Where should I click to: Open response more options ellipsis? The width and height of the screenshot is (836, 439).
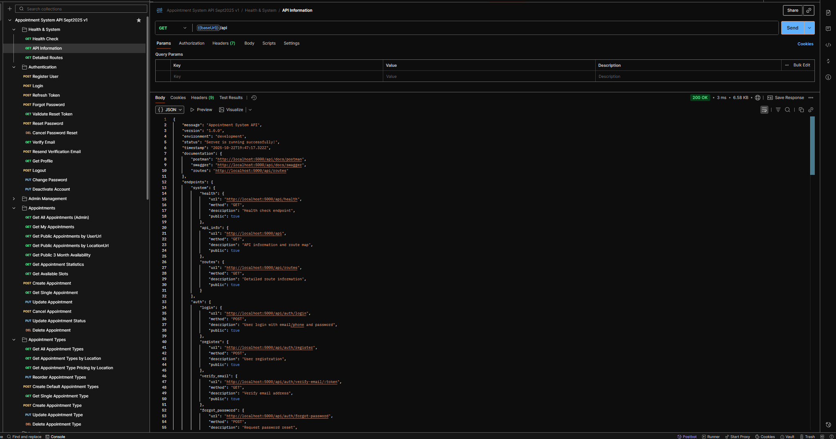click(x=811, y=98)
